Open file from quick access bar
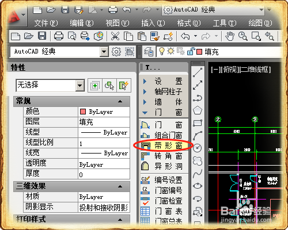This screenshot has height=230, width=288. [x=51, y=10]
